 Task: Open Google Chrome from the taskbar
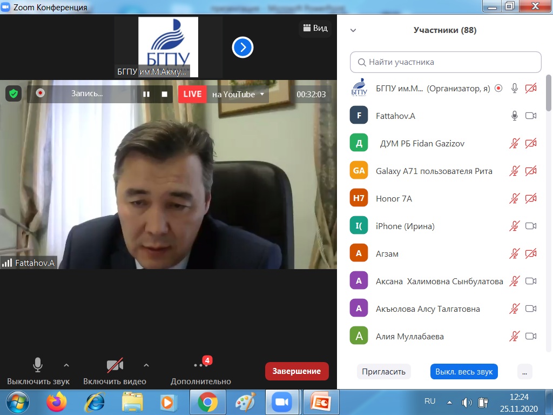tap(207, 403)
